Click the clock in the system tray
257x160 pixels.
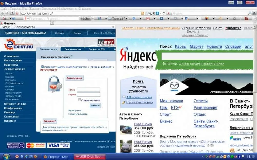(251, 157)
